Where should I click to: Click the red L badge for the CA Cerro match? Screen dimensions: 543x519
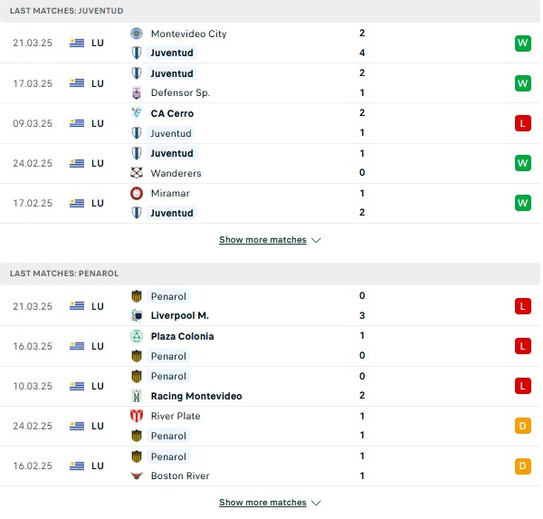tap(522, 123)
